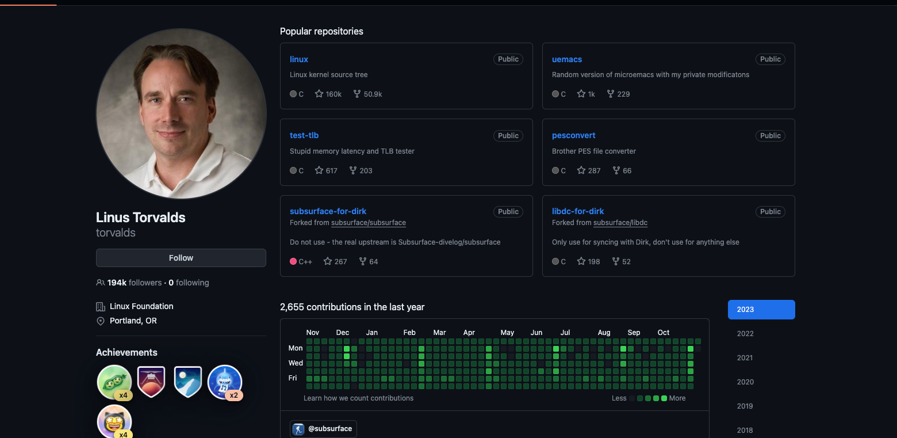Click the Public badge on the uemacs card
Viewport: 897px width, 438px height.
point(770,59)
